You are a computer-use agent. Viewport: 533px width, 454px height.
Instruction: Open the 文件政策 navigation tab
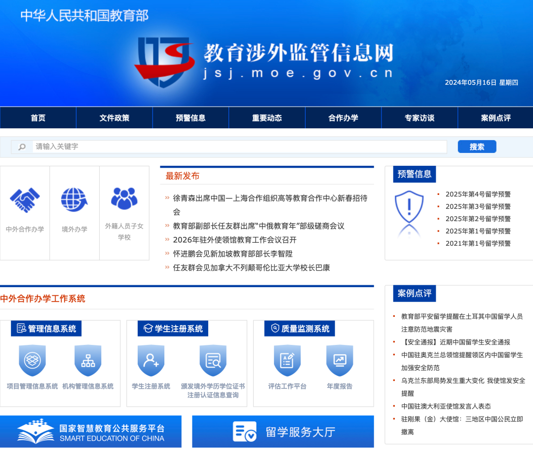[114, 118]
